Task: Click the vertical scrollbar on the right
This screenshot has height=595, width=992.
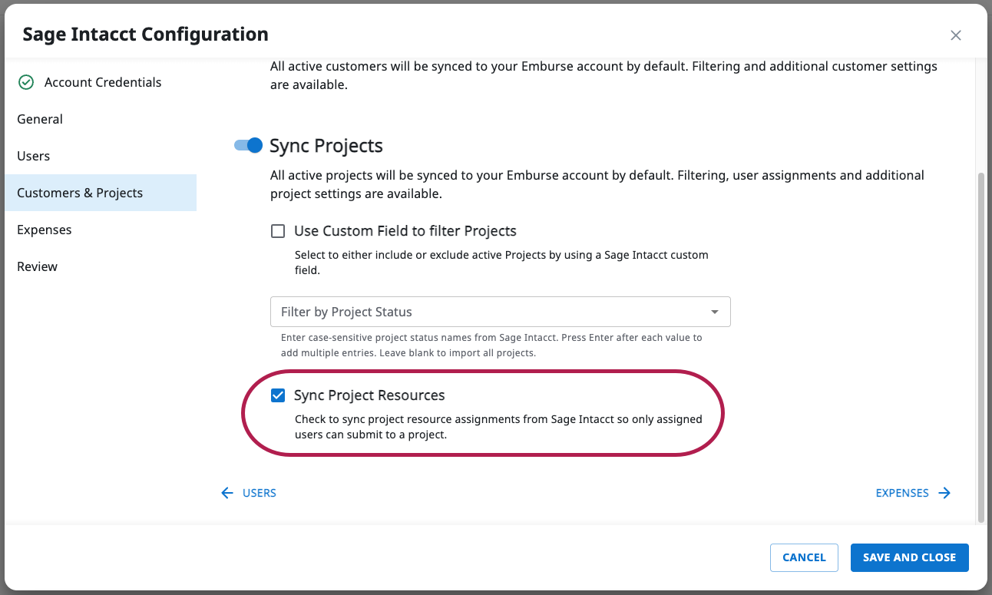Action: (980, 345)
